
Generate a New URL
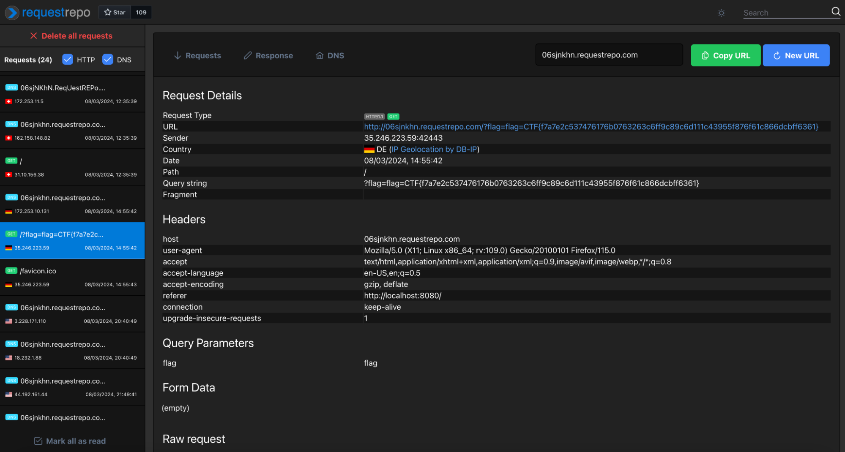[x=796, y=55]
